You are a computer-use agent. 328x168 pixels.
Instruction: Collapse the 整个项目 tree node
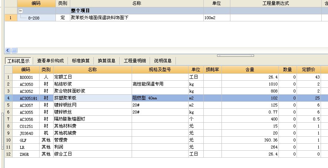(x=20, y=11)
